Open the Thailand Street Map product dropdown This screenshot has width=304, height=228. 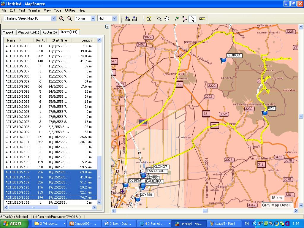click(x=53, y=18)
